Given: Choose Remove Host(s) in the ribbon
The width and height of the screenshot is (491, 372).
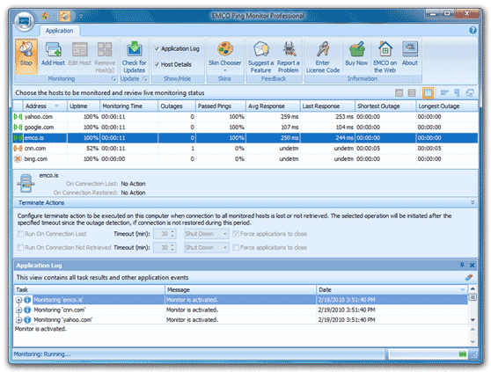Looking at the screenshot, I should point(105,57).
